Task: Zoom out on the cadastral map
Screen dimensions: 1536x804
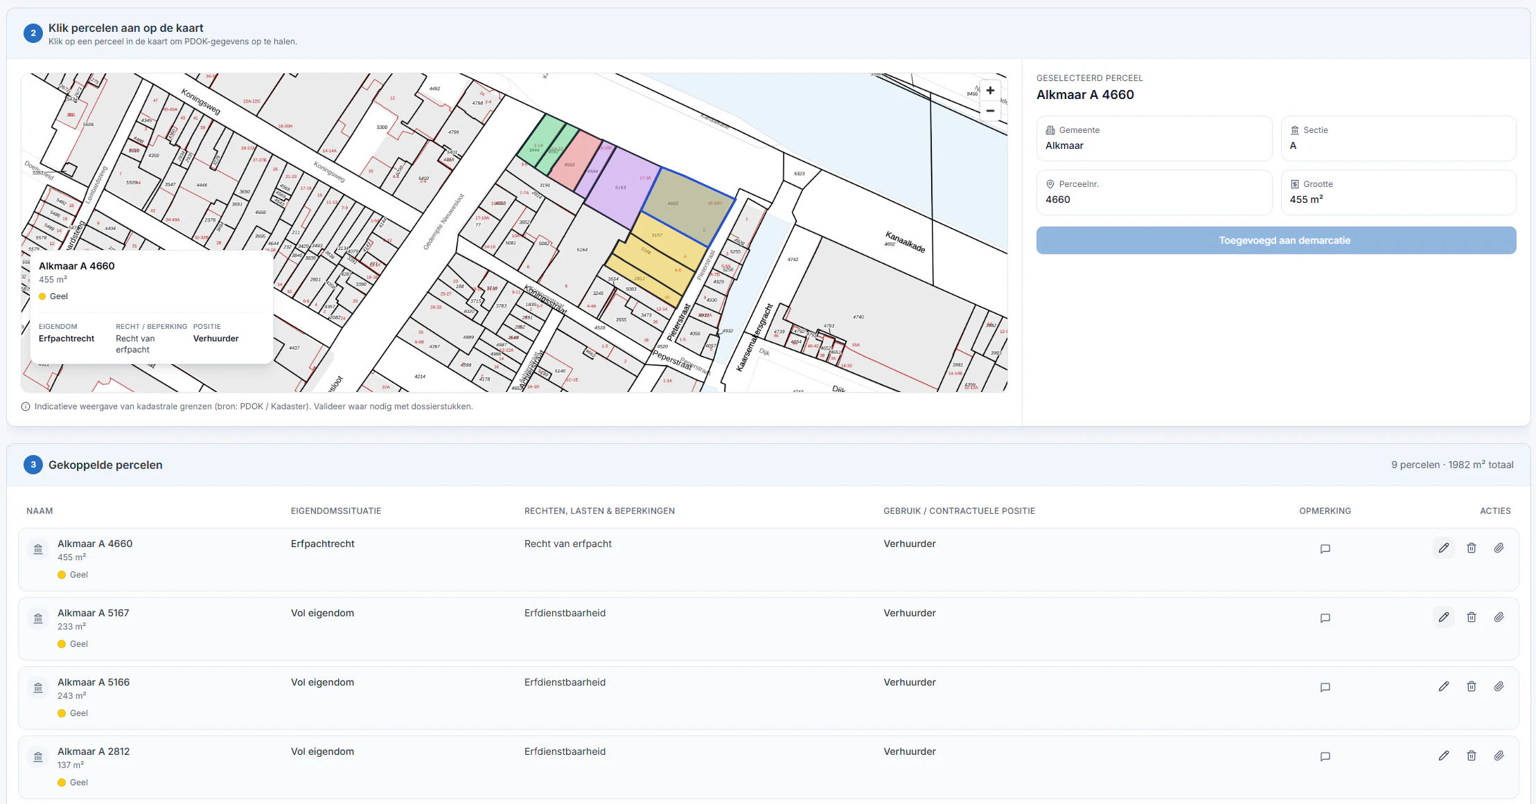Action: point(990,111)
